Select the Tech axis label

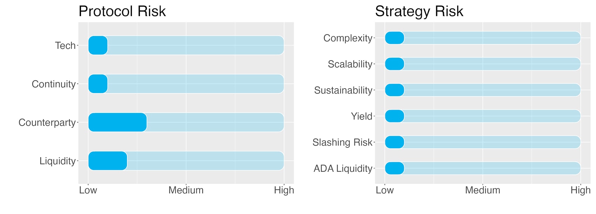tap(65, 45)
